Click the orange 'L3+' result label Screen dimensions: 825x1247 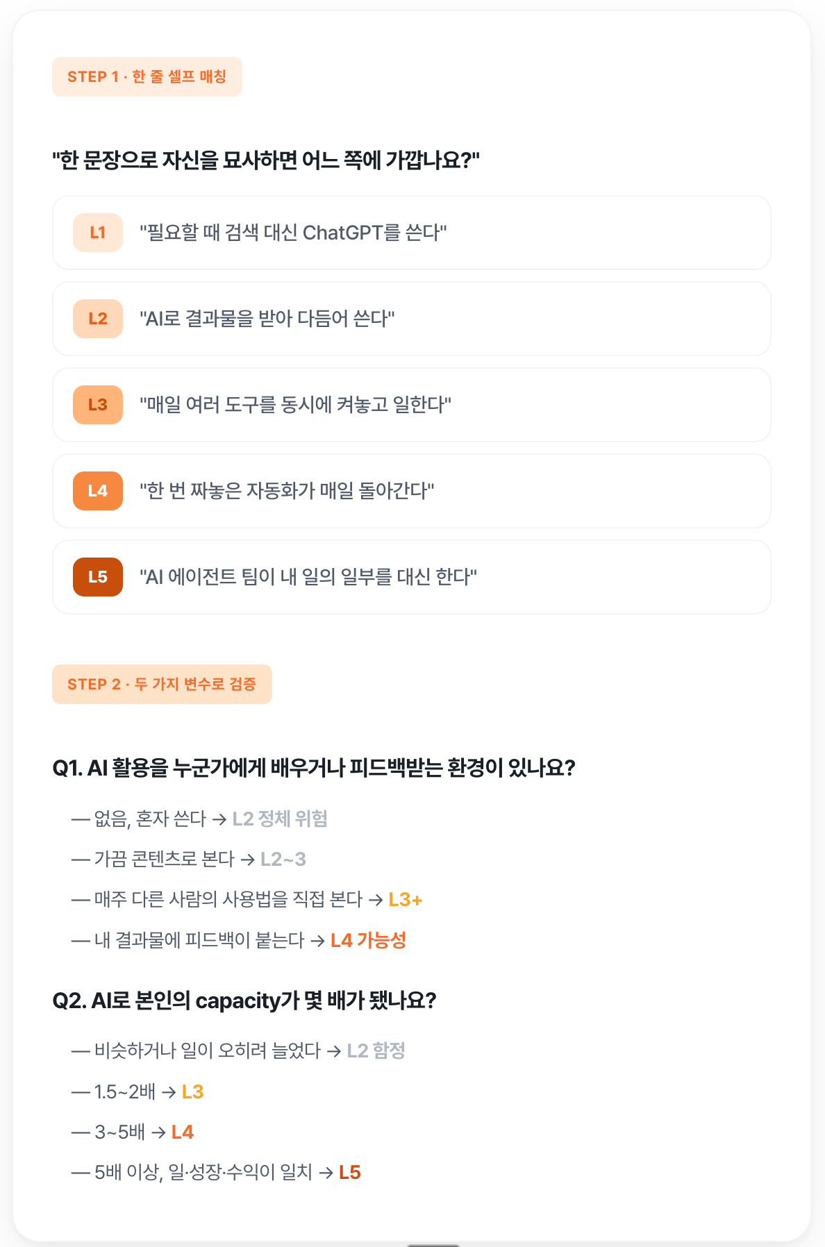pyautogui.click(x=406, y=900)
